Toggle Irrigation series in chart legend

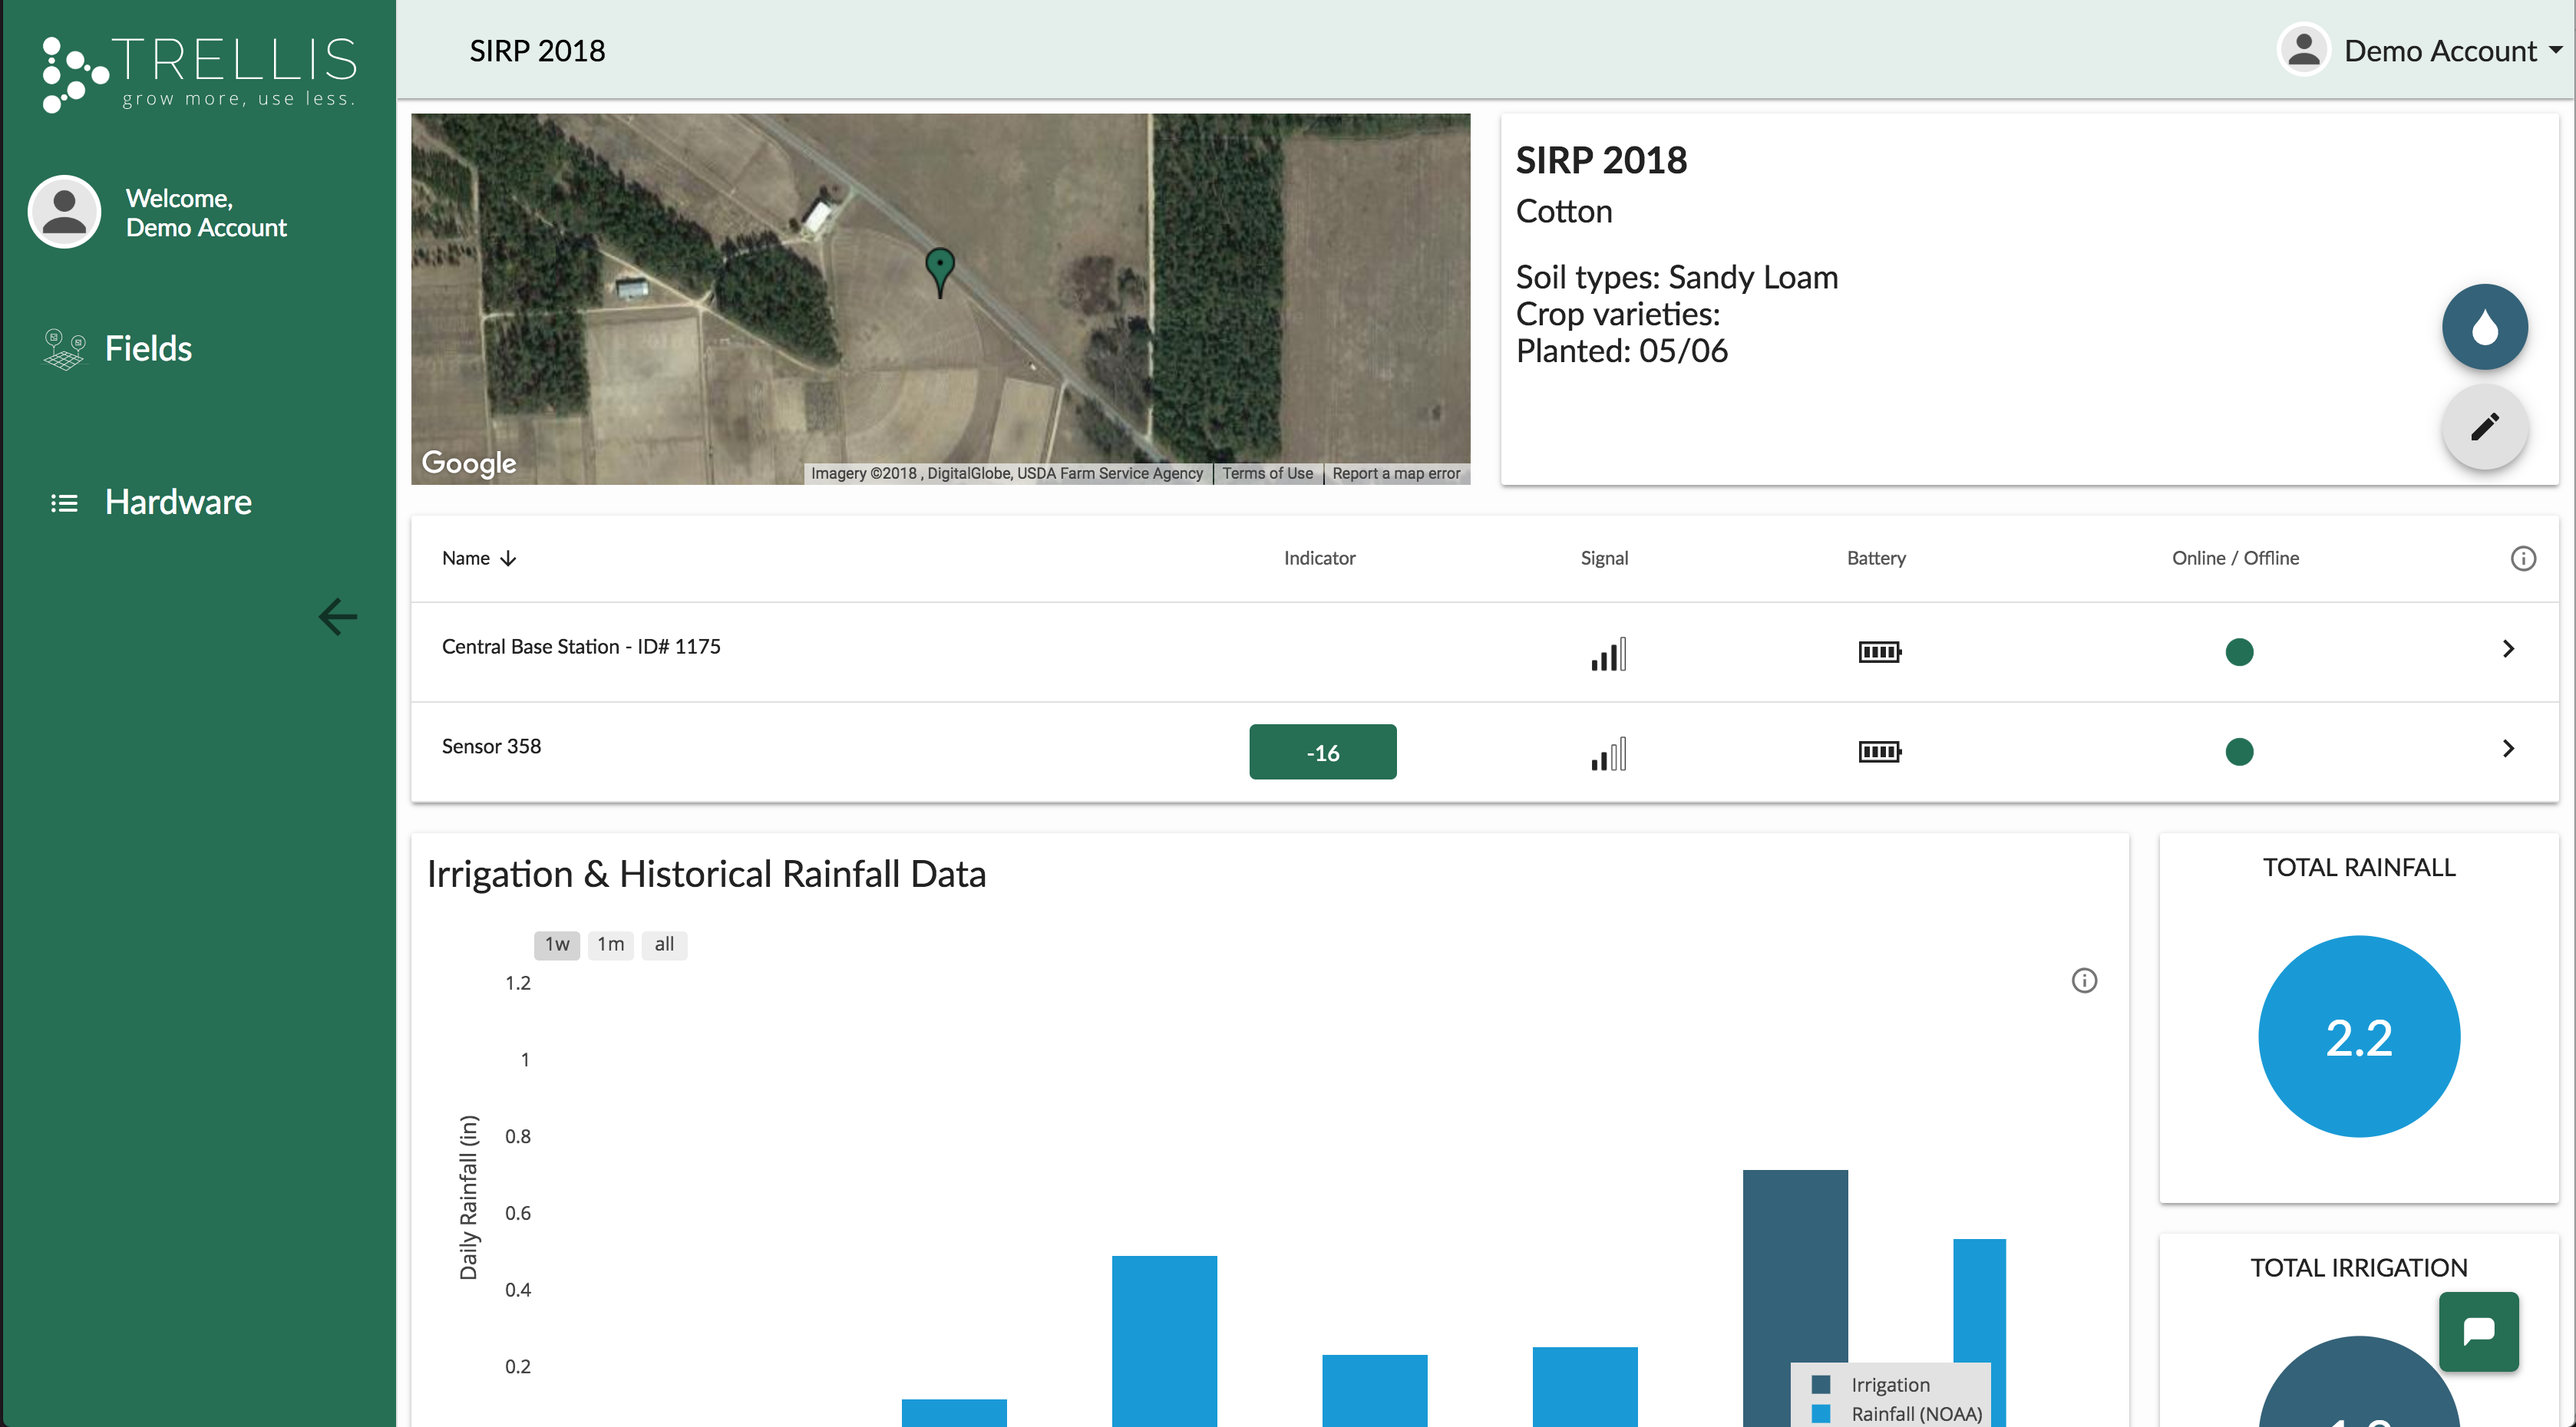coord(1888,1385)
